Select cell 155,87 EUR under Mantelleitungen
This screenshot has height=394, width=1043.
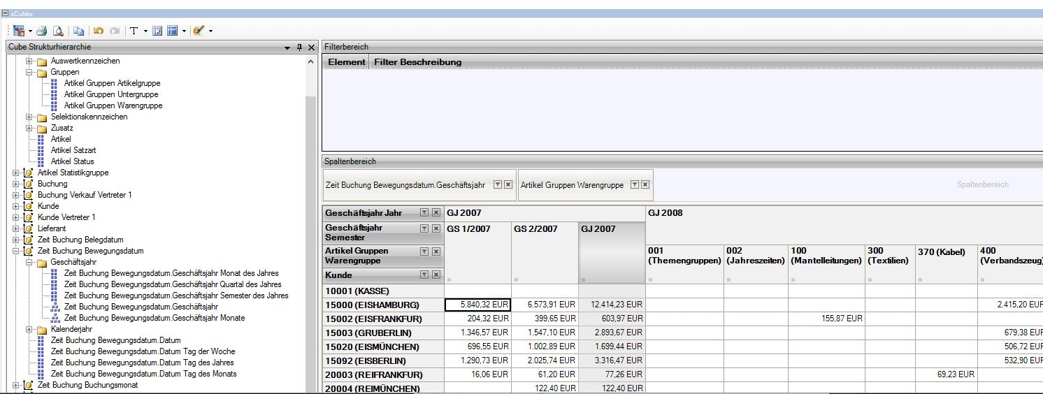coord(826,319)
